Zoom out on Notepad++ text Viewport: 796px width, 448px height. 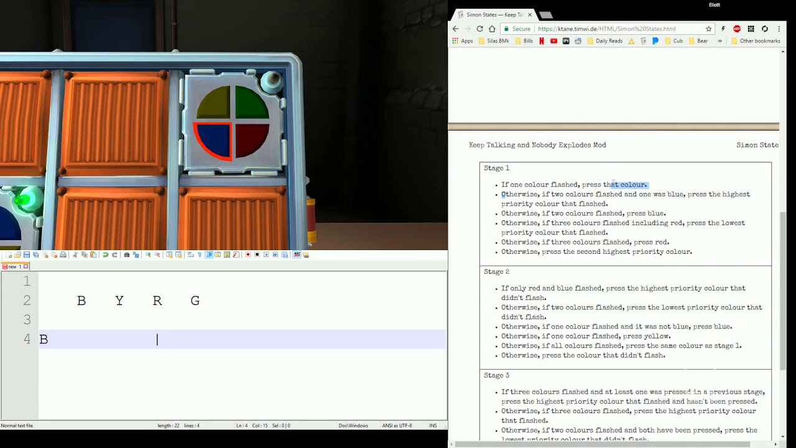pyautogui.click(x=157, y=254)
